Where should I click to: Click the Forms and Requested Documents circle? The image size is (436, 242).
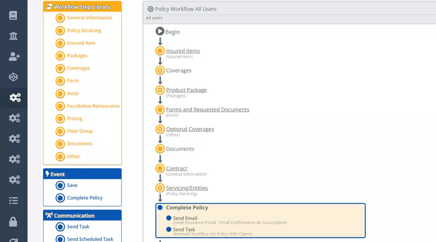[160, 110]
